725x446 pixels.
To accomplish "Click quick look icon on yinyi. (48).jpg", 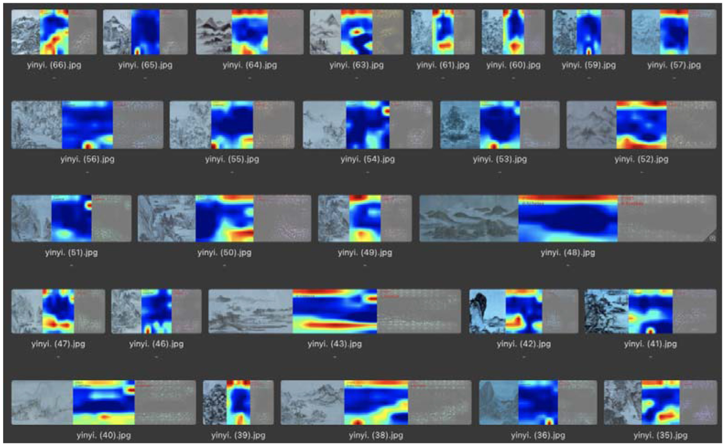I will [712, 238].
